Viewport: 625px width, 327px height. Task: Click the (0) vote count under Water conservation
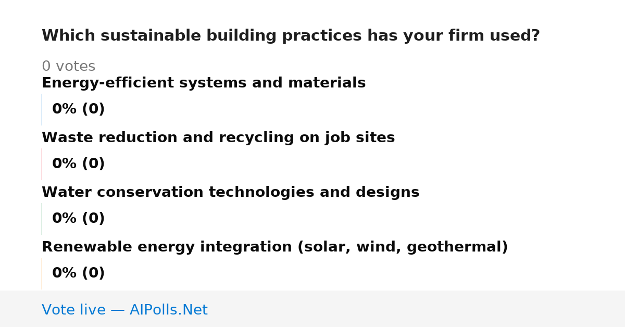point(93,219)
